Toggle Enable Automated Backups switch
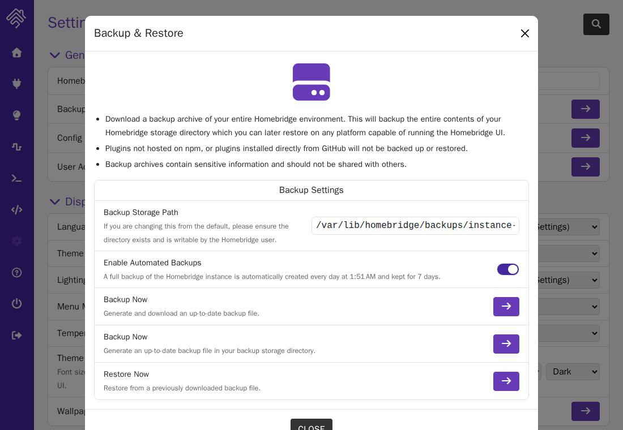Screen dimensions: 623x430 [508, 269]
